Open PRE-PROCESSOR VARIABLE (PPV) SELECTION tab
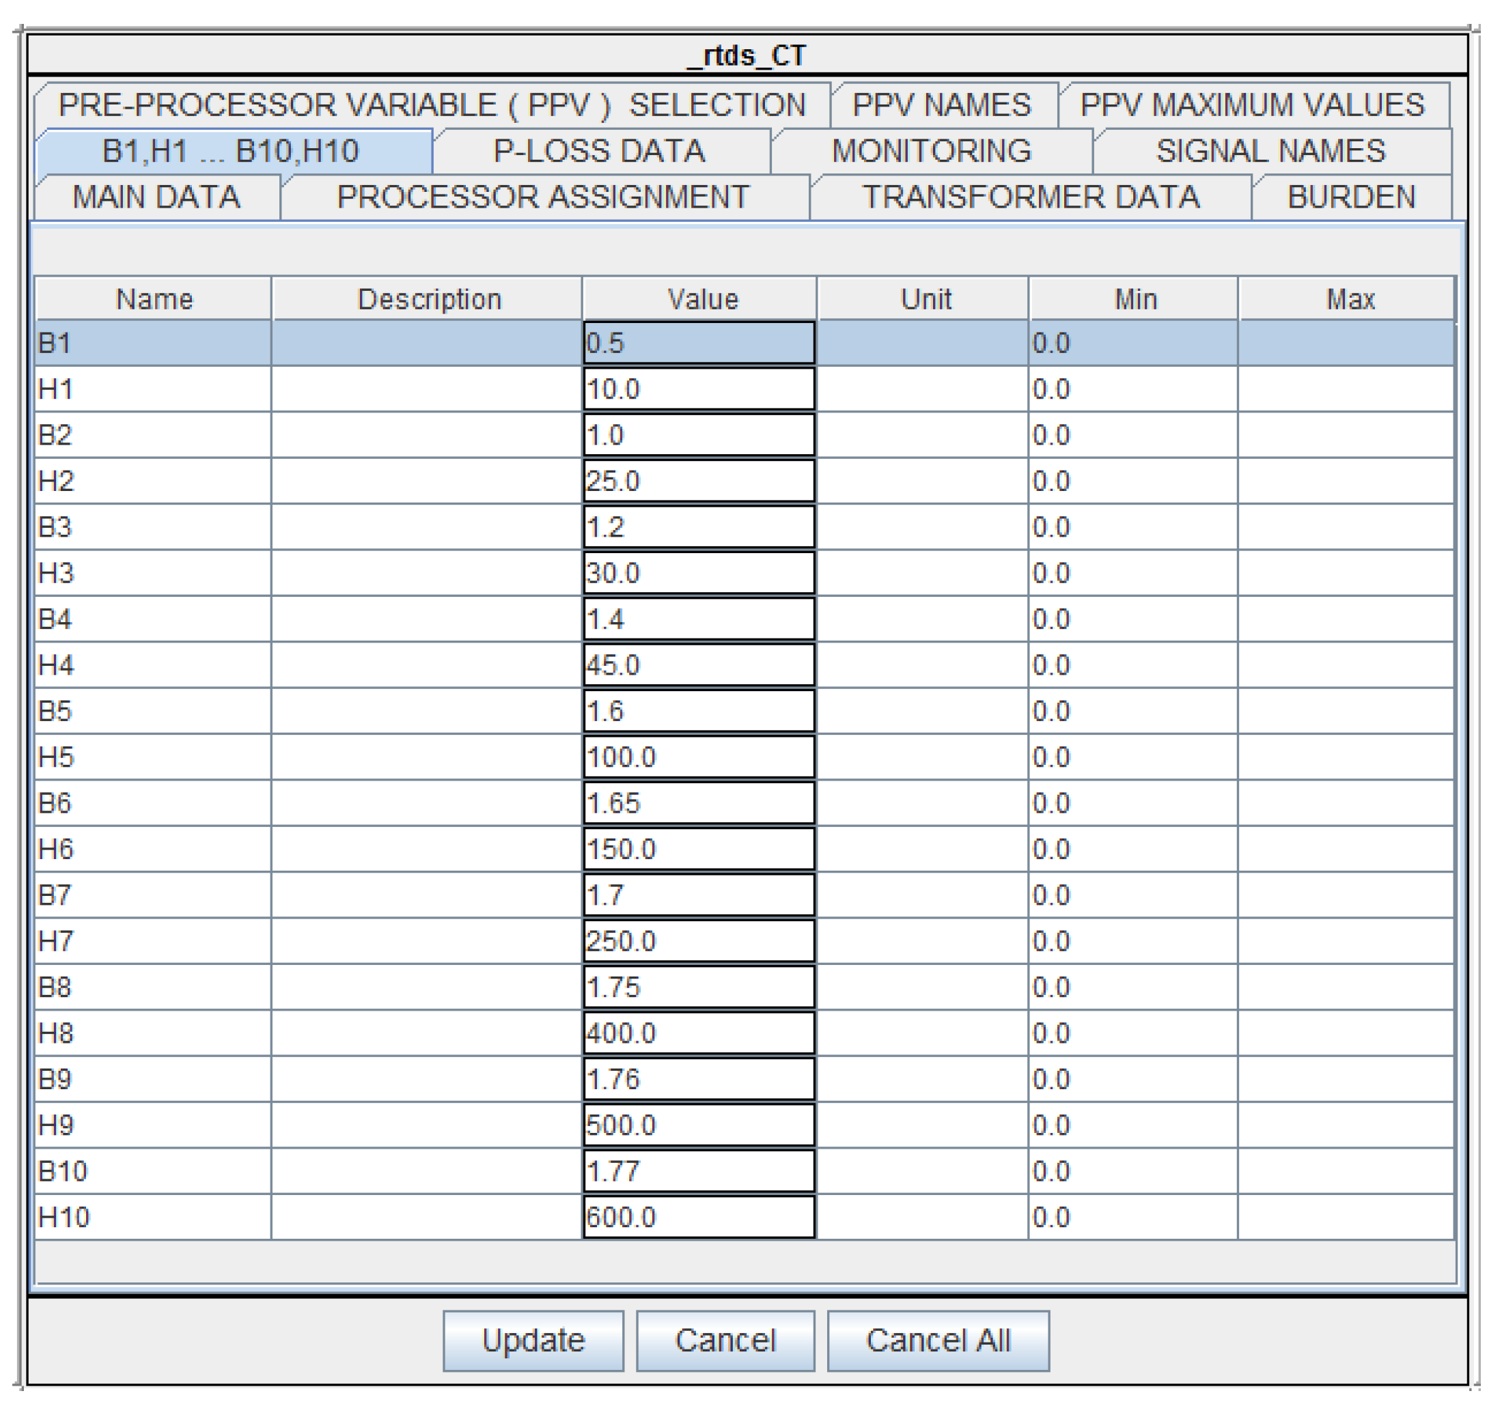Viewport: 1502px width, 1417px height. coord(433,105)
